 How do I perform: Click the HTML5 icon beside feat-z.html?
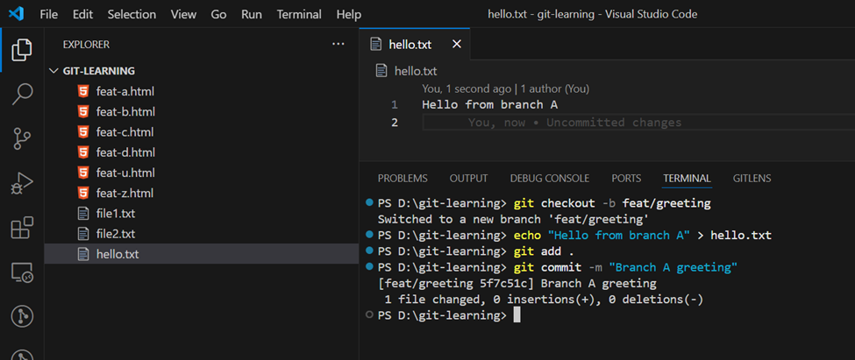click(x=83, y=193)
